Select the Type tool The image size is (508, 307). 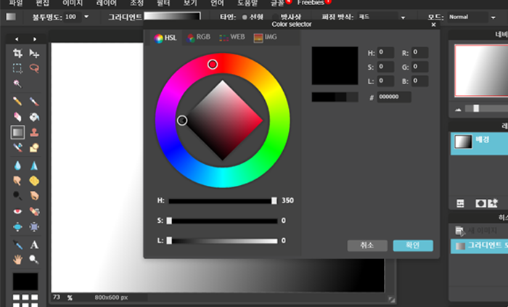34,245
